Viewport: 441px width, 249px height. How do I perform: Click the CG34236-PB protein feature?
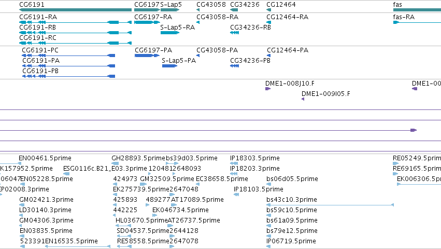[235, 66]
